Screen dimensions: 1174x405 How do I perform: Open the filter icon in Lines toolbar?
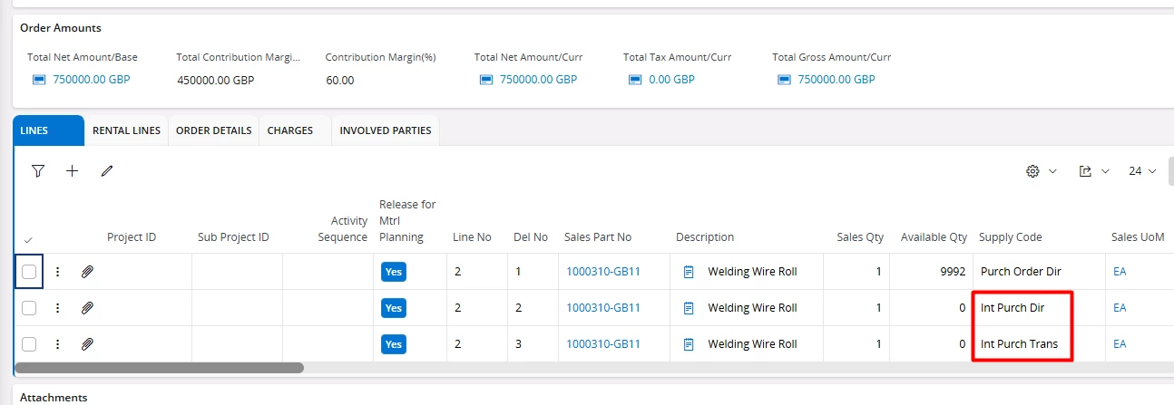(37, 170)
